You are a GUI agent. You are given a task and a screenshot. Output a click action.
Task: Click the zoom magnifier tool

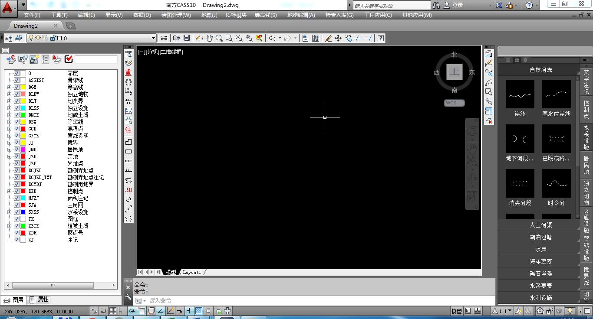tap(219, 38)
